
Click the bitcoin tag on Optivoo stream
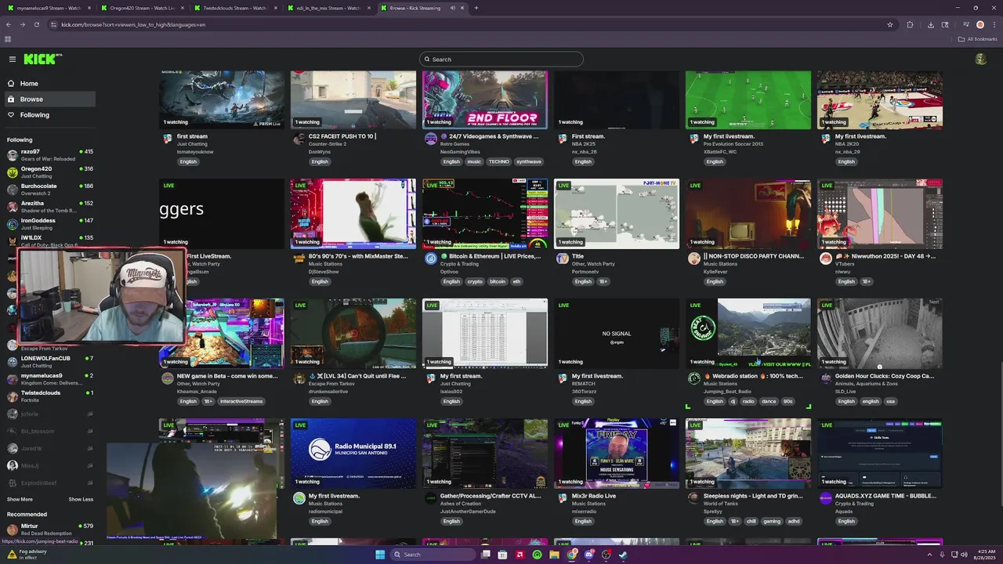pos(498,281)
